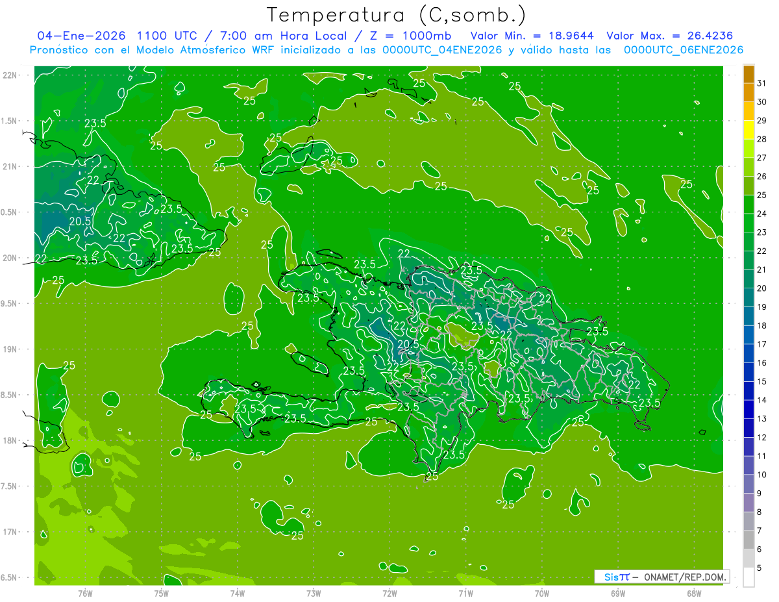779x602 pixels.
Task: Select the '1.5N' latitude tick label
Action: click(10, 121)
